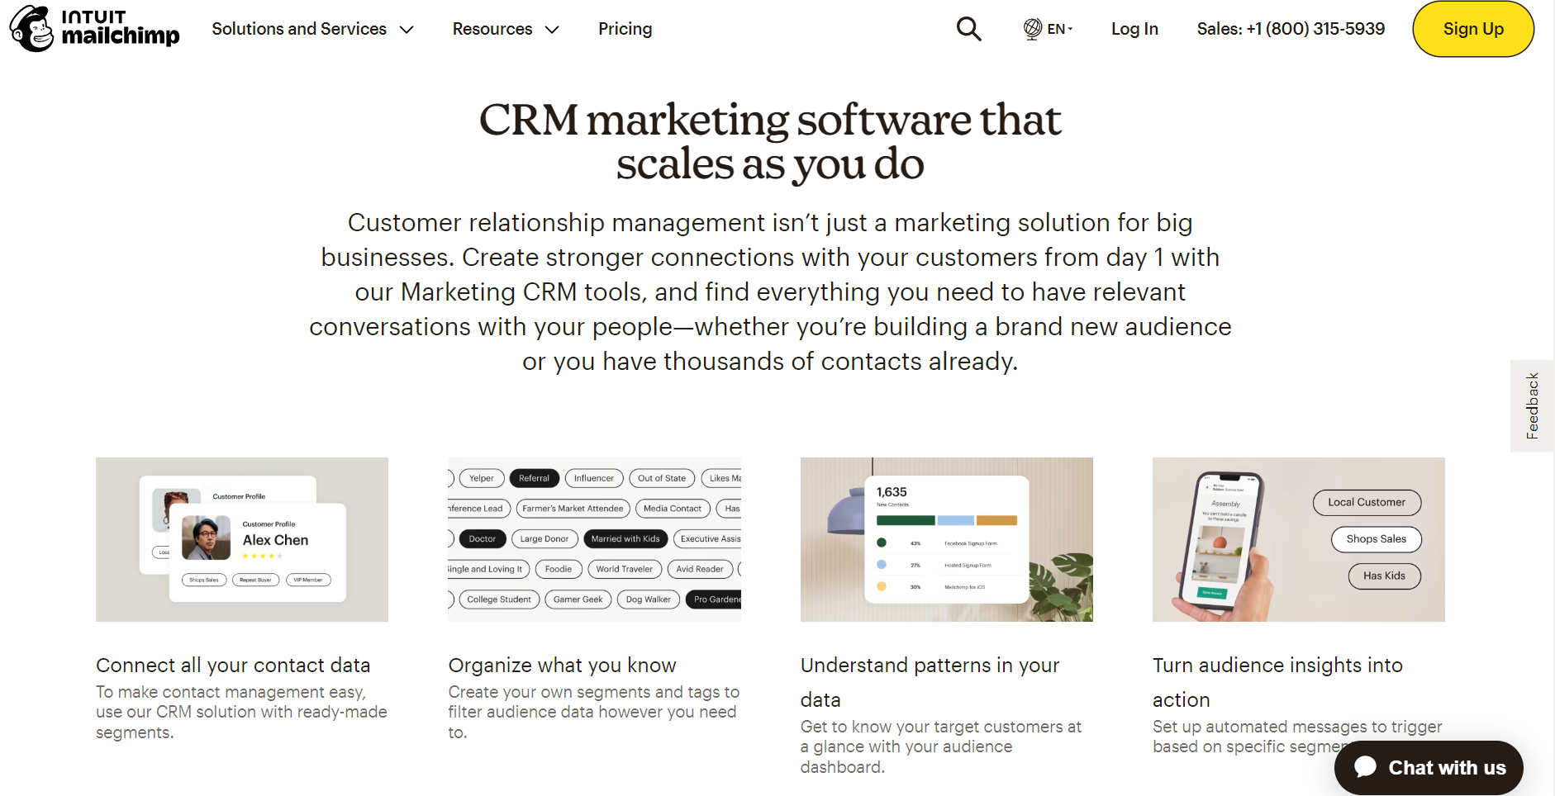
Task: Call the Sales phone number link
Action: pyautogui.click(x=1291, y=29)
